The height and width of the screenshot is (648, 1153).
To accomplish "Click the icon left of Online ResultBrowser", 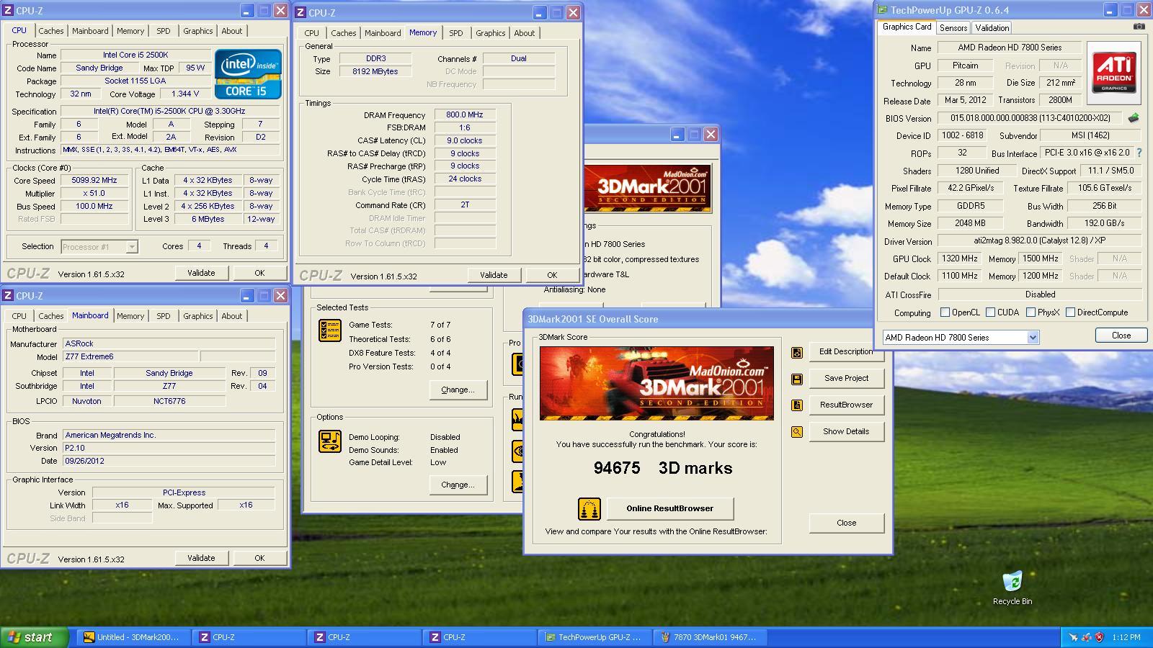I will click(x=589, y=508).
